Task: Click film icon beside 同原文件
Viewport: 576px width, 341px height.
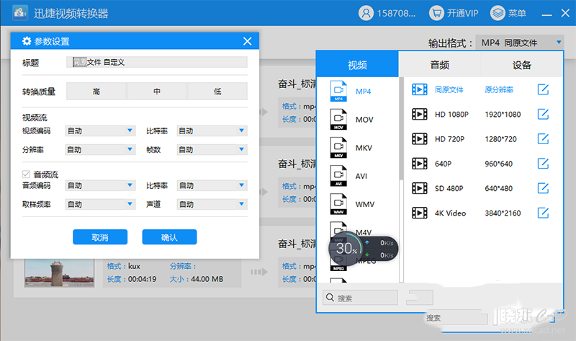Action: 420,89
